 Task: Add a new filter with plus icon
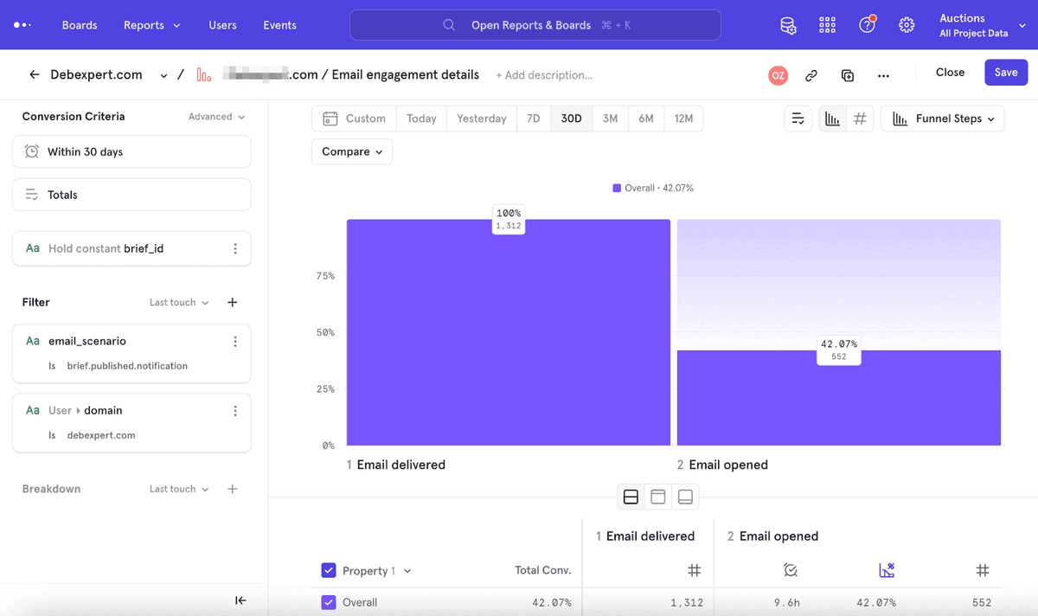coord(232,302)
